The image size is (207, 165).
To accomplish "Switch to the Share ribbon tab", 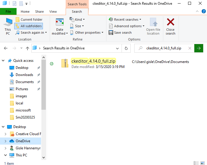I will tap(39, 12).
